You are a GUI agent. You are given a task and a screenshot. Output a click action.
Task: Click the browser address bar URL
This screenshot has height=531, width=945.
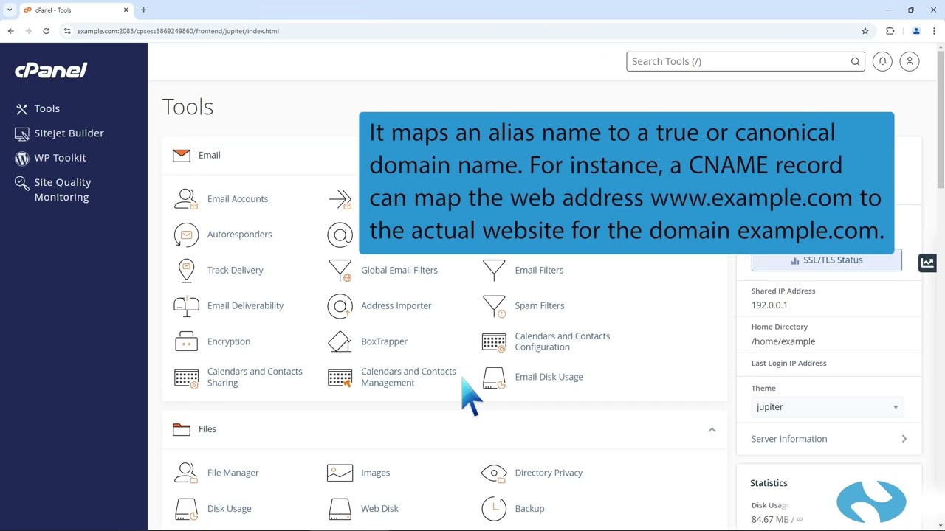[x=178, y=31]
